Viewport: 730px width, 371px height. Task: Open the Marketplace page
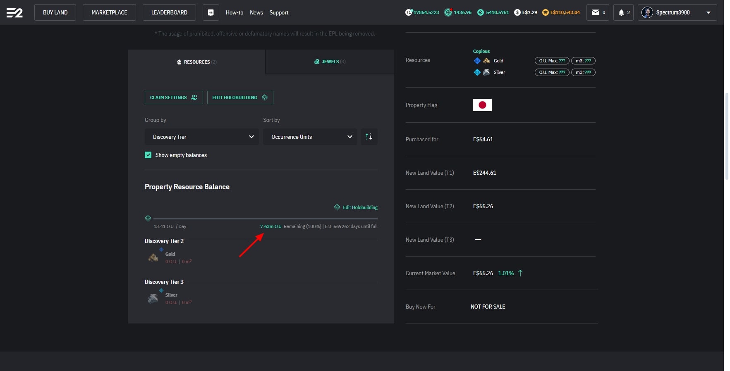(x=109, y=12)
